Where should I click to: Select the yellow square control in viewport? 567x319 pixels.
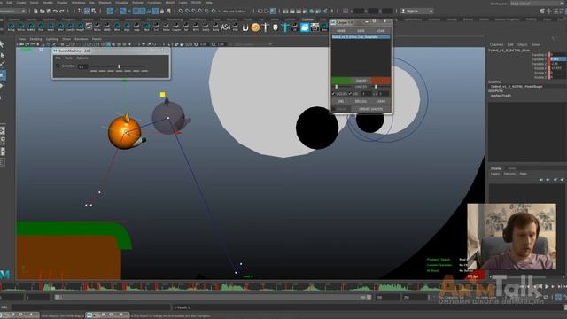162,95
